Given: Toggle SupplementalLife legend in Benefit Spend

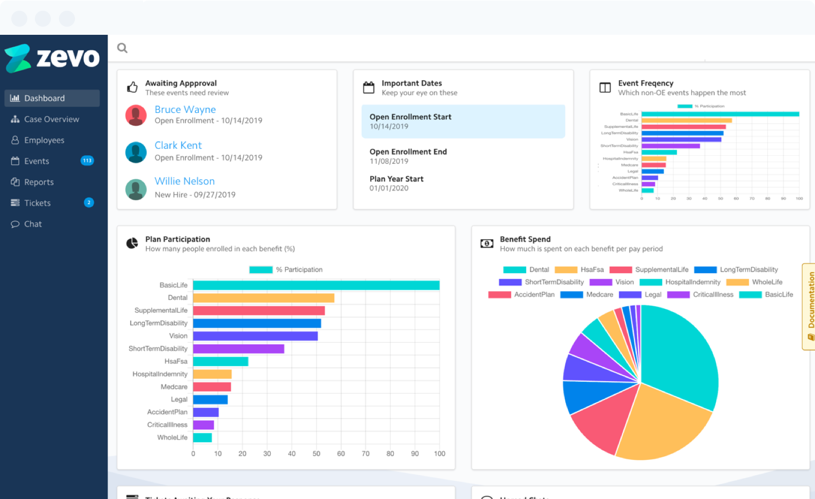Looking at the screenshot, I should click(x=649, y=269).
